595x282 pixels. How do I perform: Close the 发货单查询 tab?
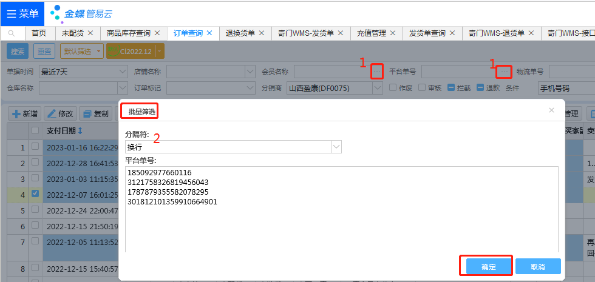coord(452,33)
